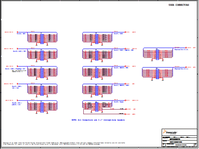Viewport: 199px width, 149px height.
Task: Click the PortA / ADC blue header connector
Action: tap(42, 39)
